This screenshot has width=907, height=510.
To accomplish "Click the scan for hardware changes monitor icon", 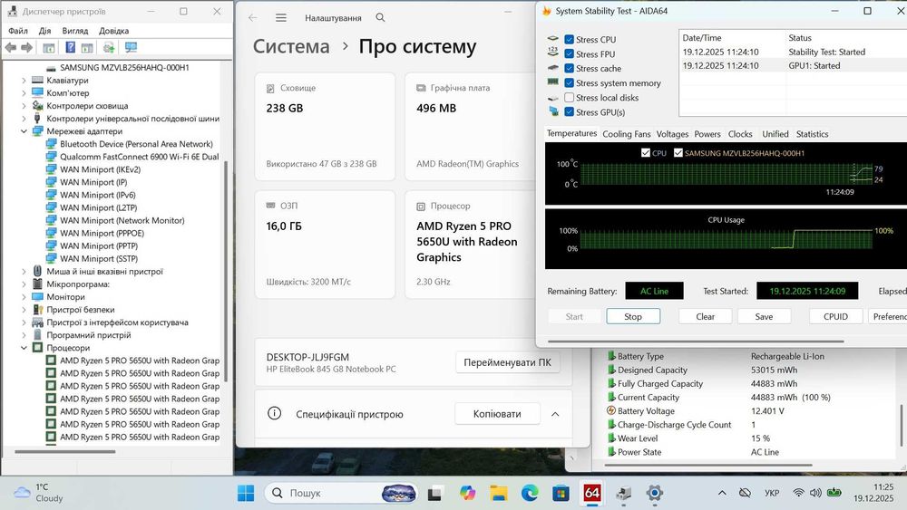I will tap(132, 47).
